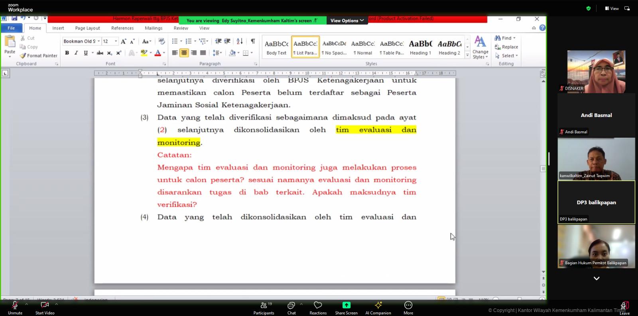The image size is (638, 316).
Task: Click Start Video in Zoom
Action: click(x=45, y=308)
